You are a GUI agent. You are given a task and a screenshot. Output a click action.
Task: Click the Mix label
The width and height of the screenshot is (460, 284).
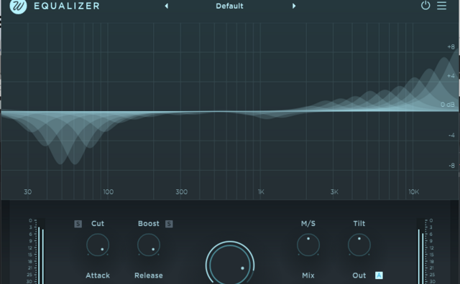pyautogui.click(x=308, y=275)
